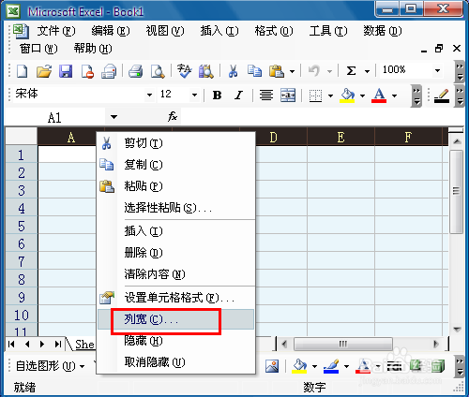Center-align text with the alignment icon
Image resolution: width=469 pixels, height=397 pixels.
pos(266,95)
